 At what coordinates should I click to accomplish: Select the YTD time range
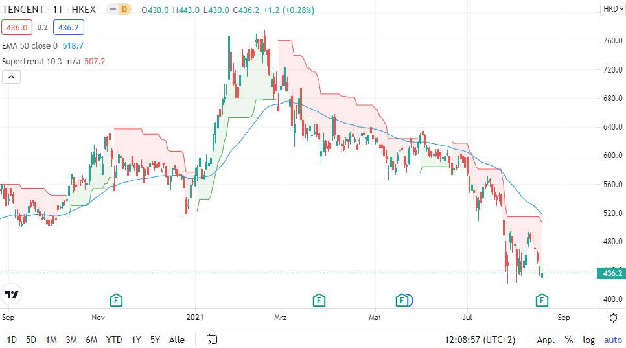(x=114, y=340)
